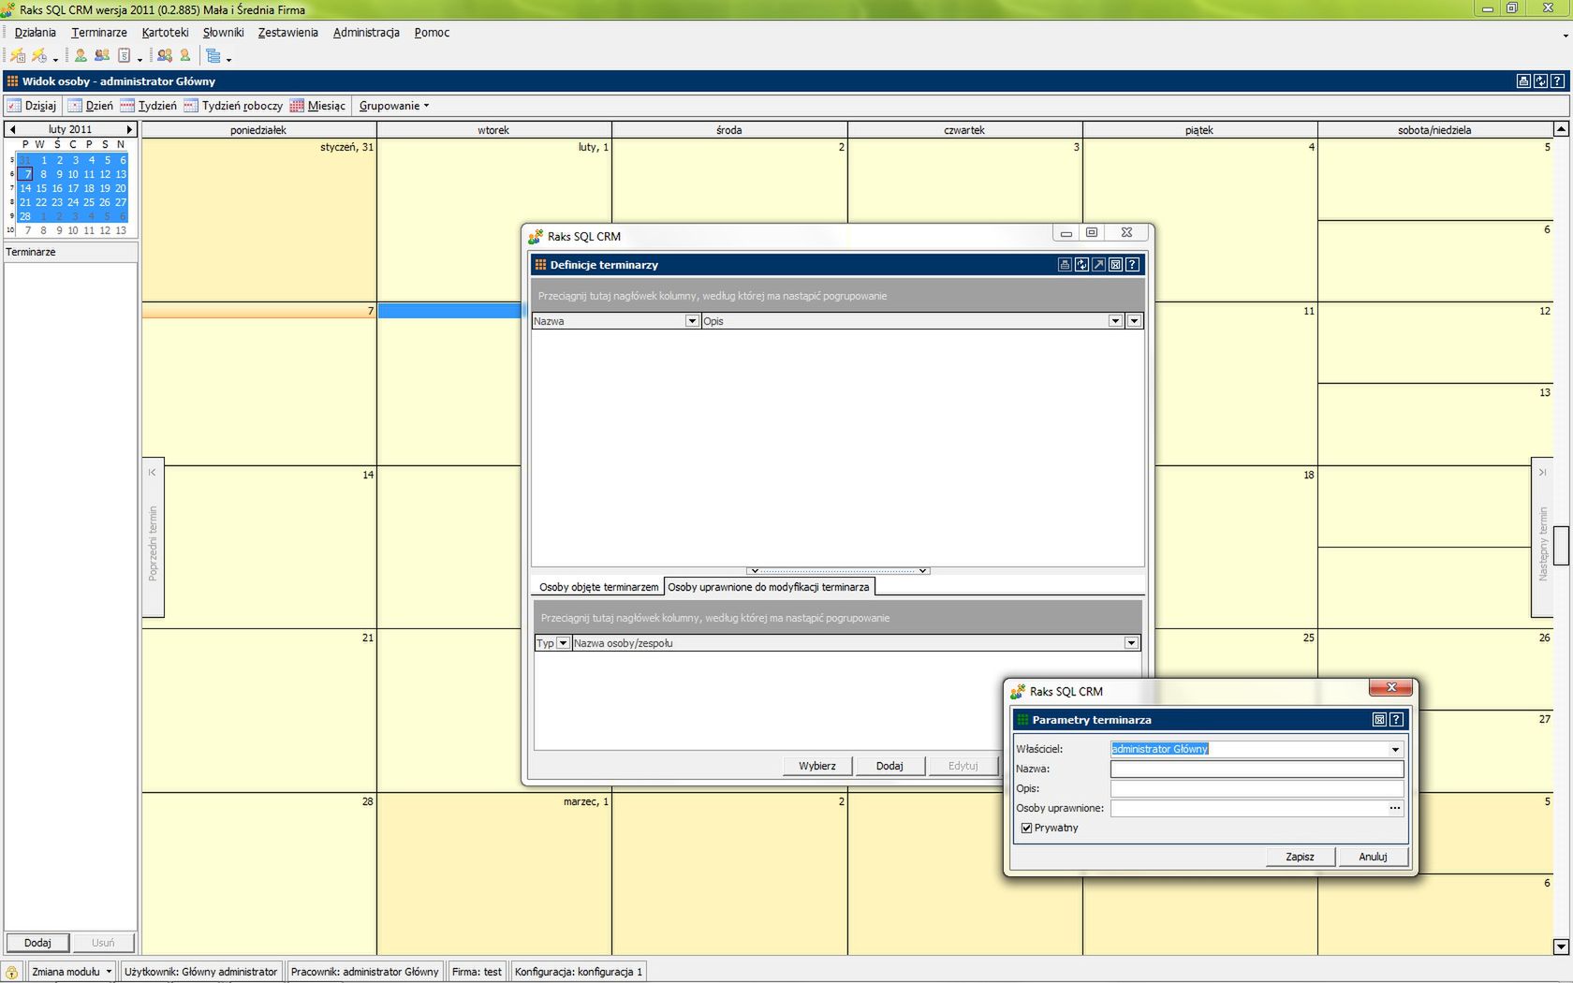Click the people with heart toolbar icon
The width and height of the screenshot is (1573, 983).
coord(165,56)
